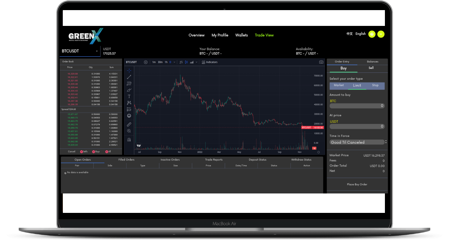Open Trade View page

click(264, 35)
